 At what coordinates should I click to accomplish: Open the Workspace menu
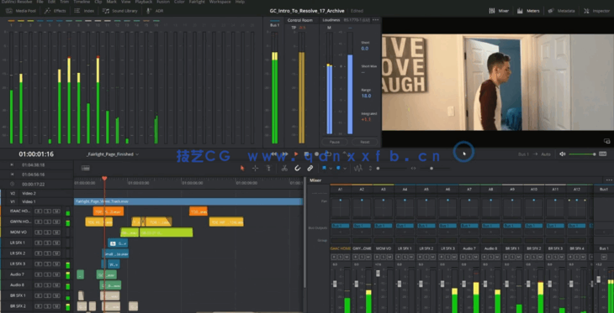(x=220, y=2)
